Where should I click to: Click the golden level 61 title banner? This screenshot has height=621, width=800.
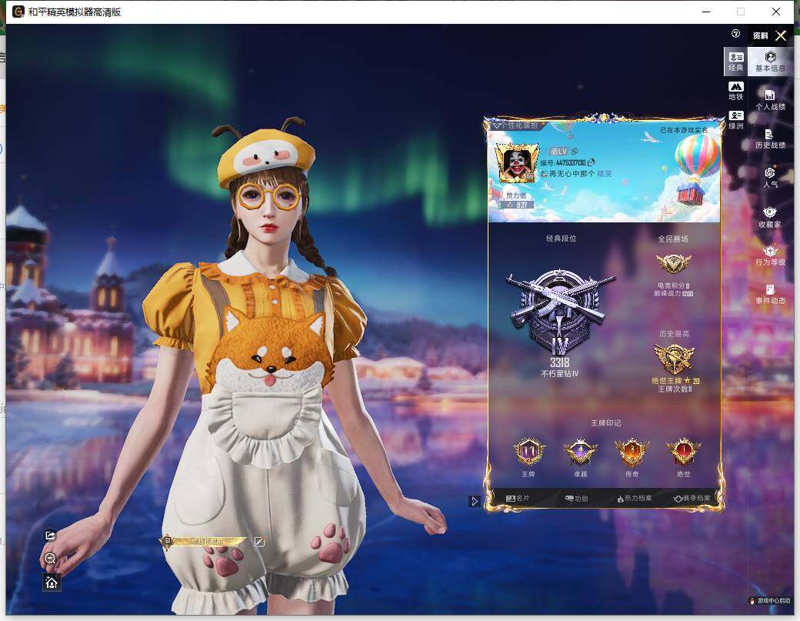(x=202, y=542)
